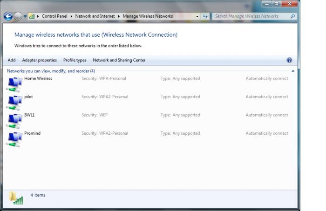Open the recent pages dropdown arrow

pos(25,16)
